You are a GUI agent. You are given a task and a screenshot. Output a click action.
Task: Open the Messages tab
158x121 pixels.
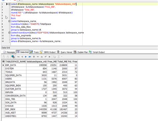[9, 52]
